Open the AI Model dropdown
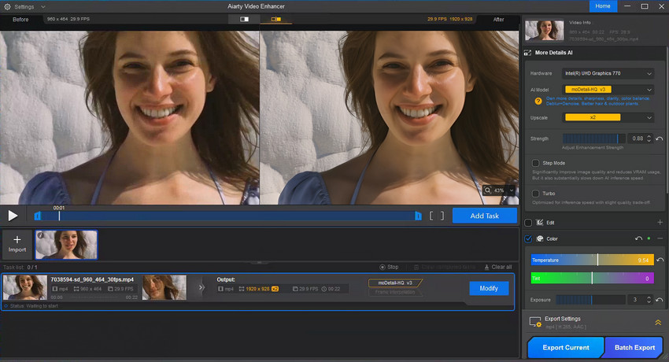The image size is (669, 362). click(x=608, y=90)
